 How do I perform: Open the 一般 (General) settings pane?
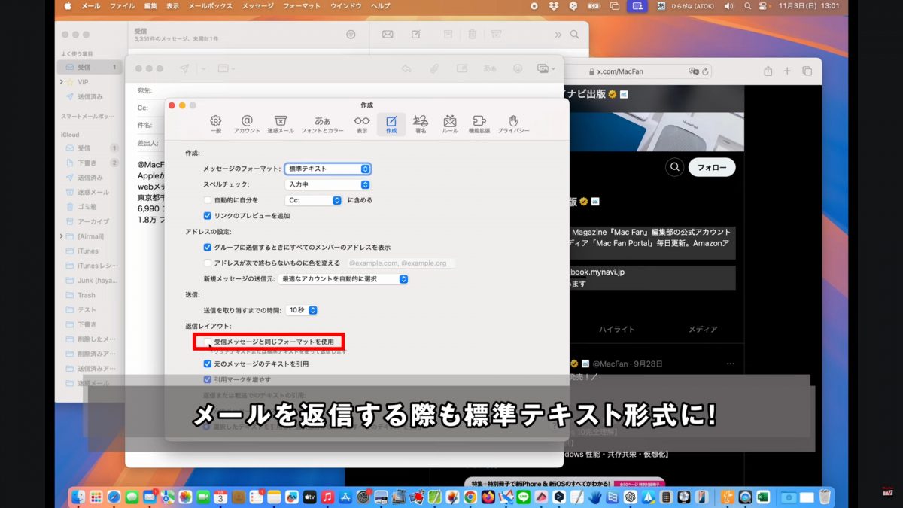tap(216, 124)
